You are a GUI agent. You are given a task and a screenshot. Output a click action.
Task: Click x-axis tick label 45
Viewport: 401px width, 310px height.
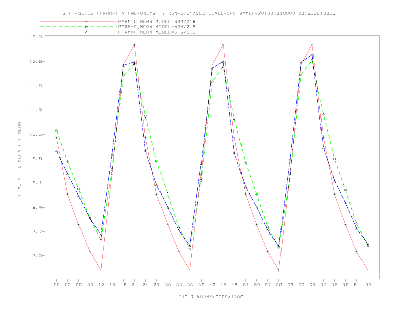click(x=223, y=285)
